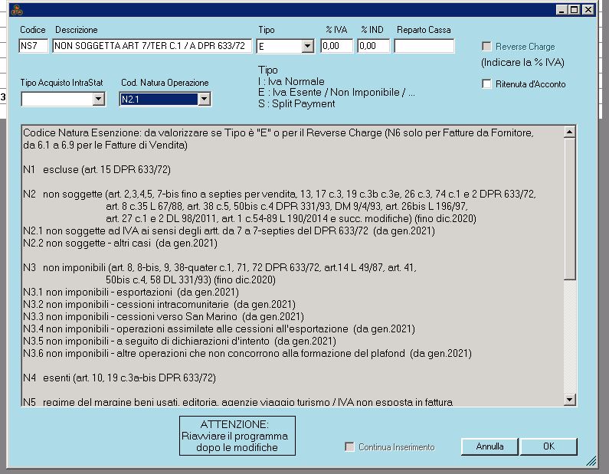The height and width of the screenshot is (474, 609).
Task: Click the Annulla button
Action: tap(489, 446)
